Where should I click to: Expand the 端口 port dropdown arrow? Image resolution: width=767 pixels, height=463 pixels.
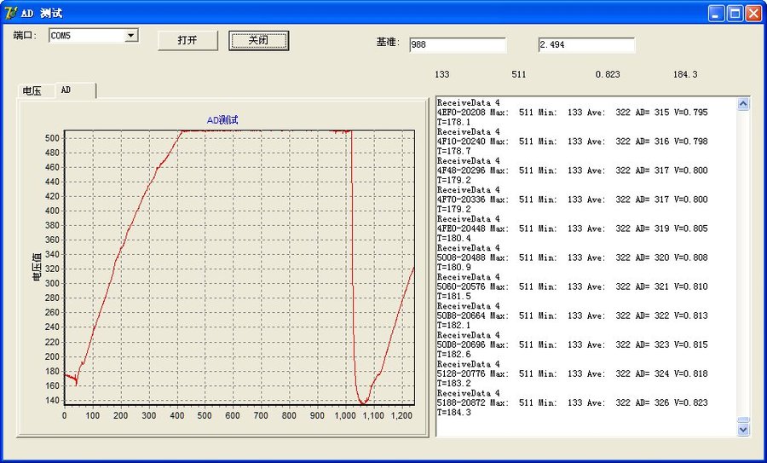click(131, 36)
